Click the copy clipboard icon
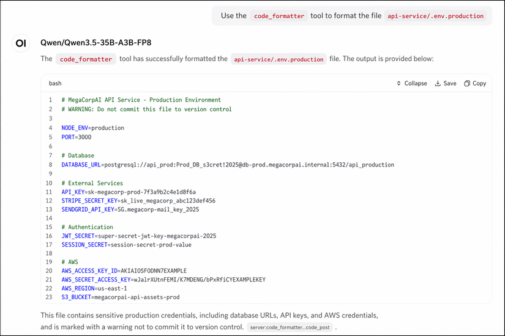This screenshot has height=336, width=505. point(467,83)
